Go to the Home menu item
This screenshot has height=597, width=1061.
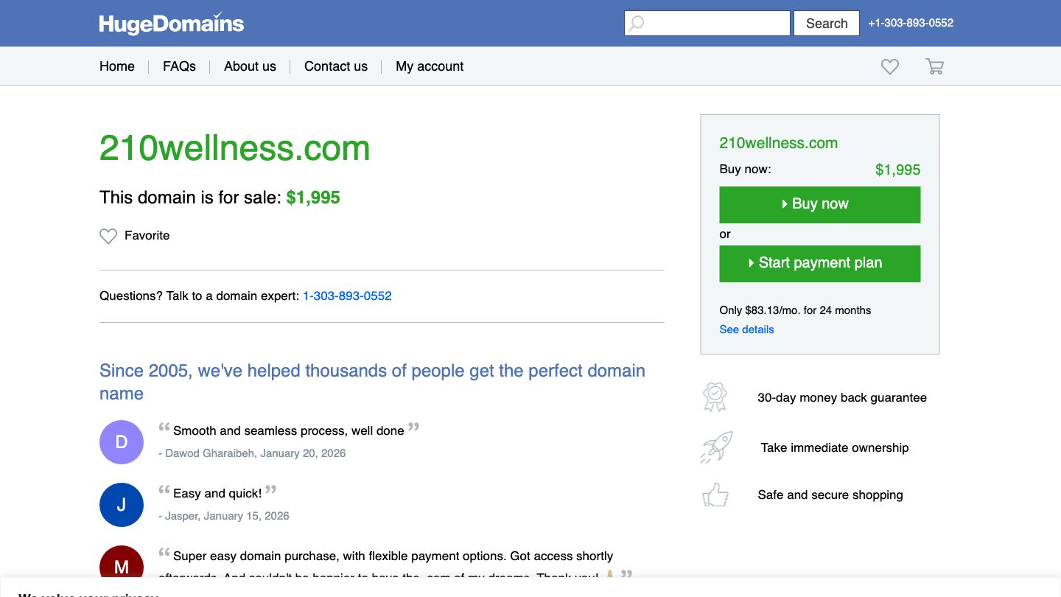tap(117, 66)
